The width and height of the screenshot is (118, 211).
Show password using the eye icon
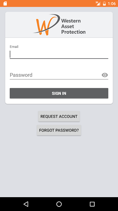(x=105, y=75)
